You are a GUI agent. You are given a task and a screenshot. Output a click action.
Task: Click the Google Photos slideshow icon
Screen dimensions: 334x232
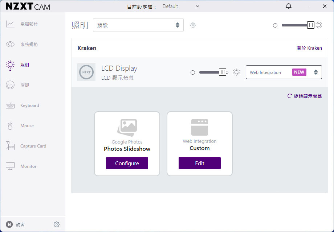127,127
